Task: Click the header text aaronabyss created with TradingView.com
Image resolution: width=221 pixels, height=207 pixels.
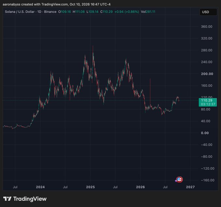Action: [x=35, y=4]
